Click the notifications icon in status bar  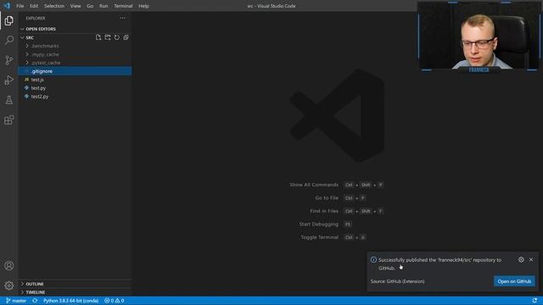pyautogui.click(x=535, y=301)
